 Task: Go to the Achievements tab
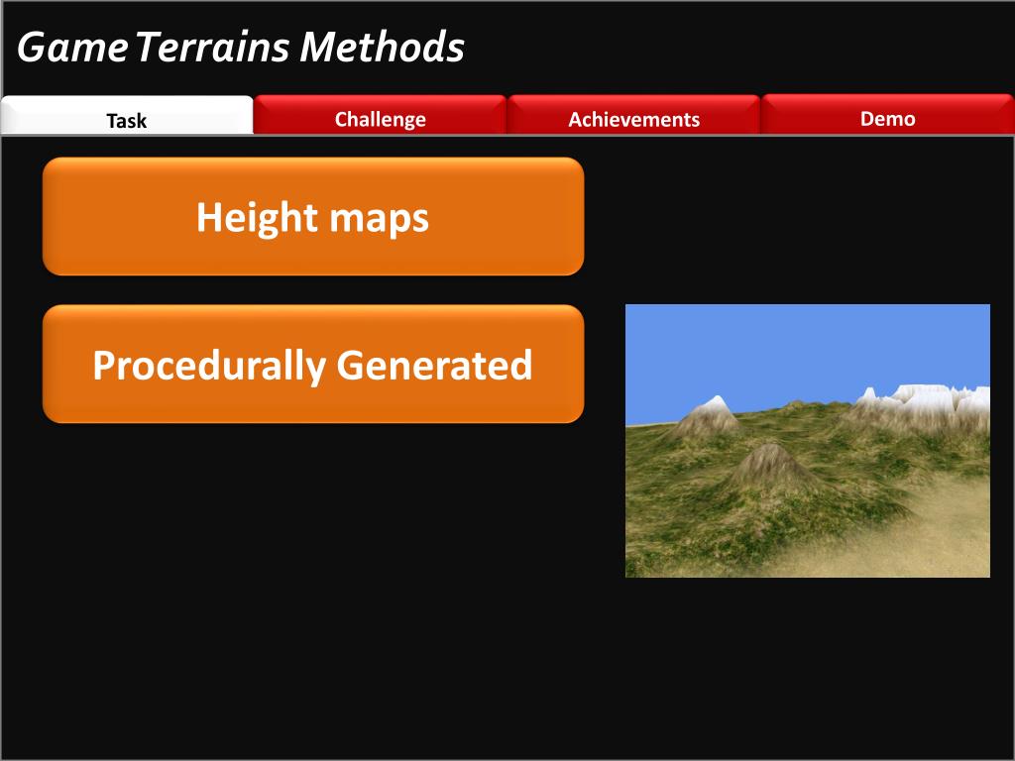click(633, 115)
